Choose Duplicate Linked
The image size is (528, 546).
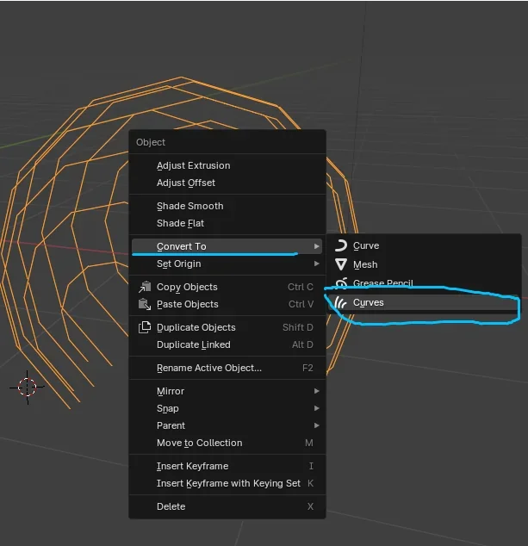click(227, 344)
